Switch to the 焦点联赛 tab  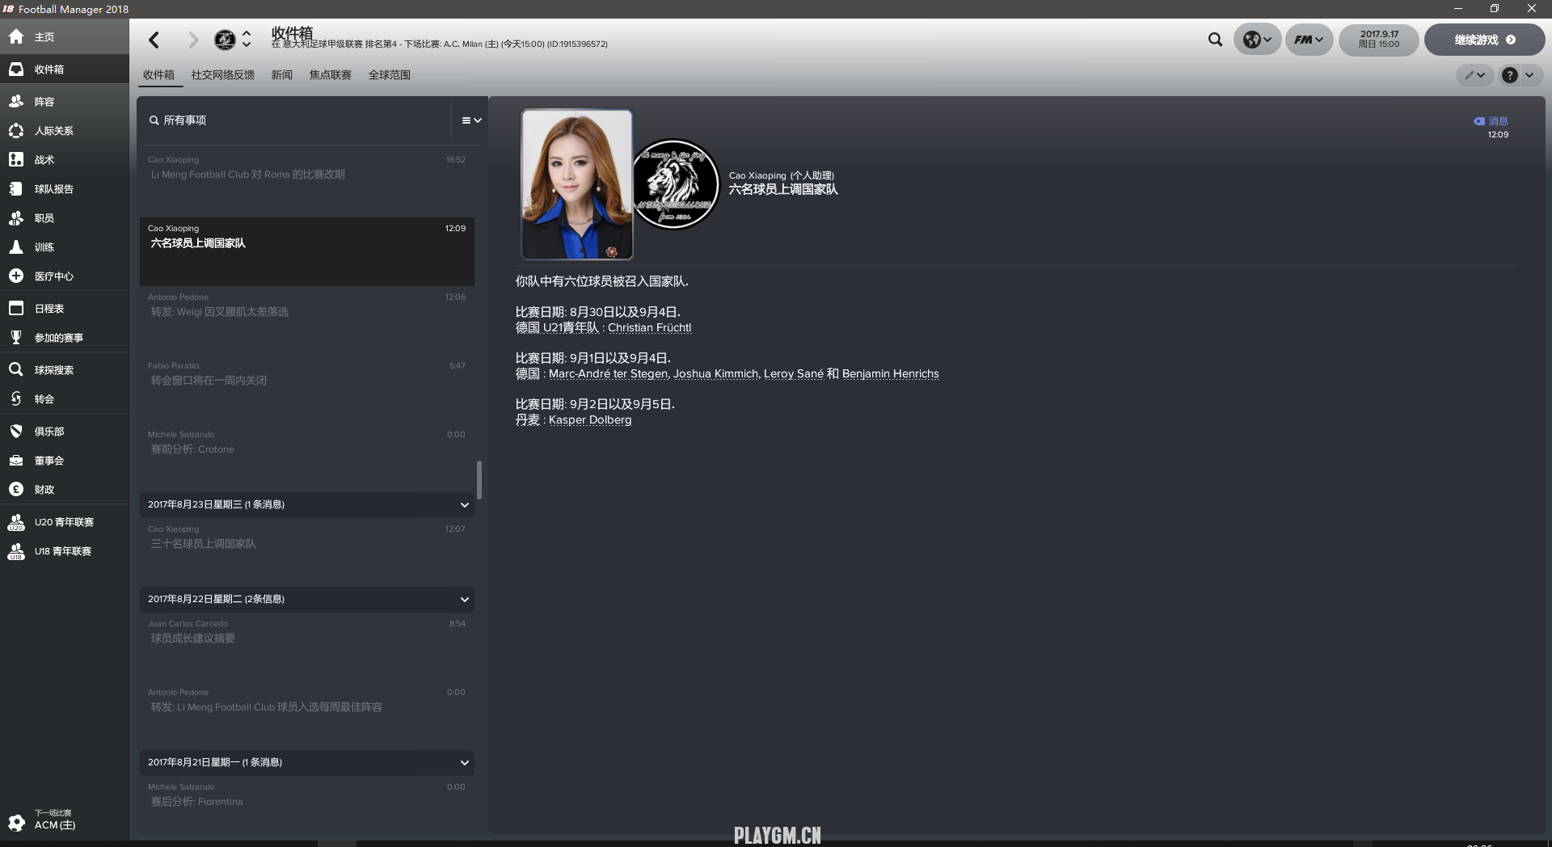point(331,75)
